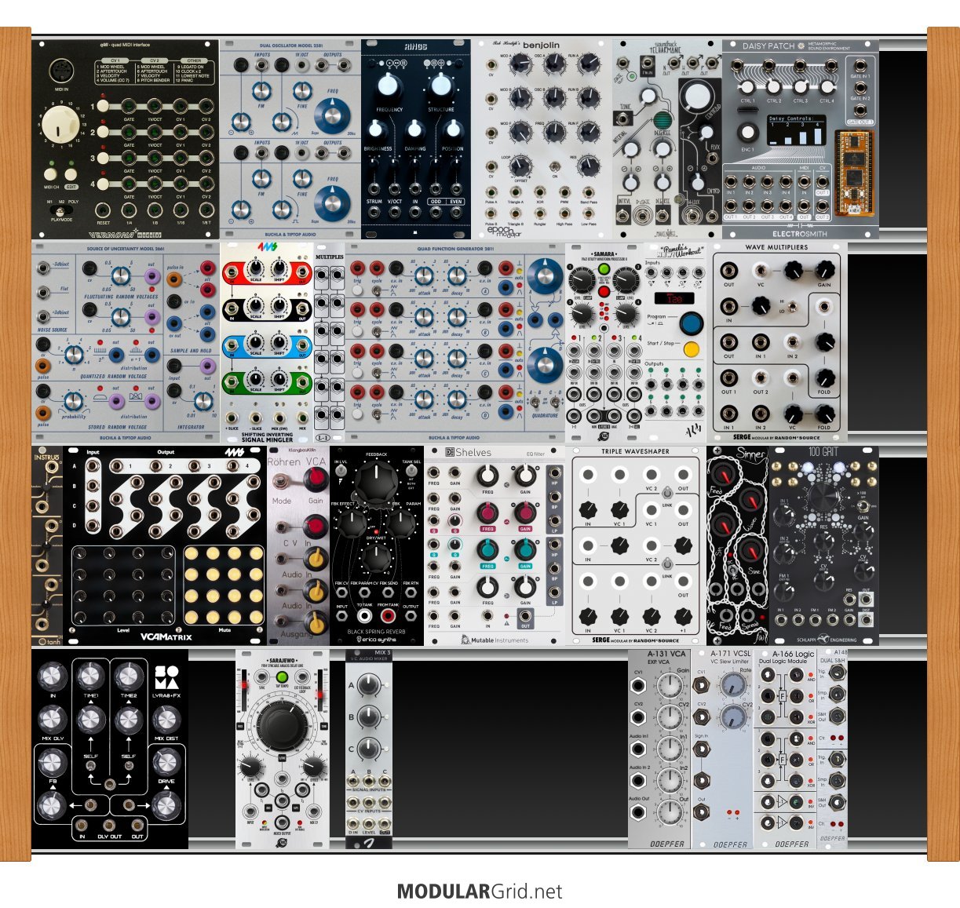The image size is (960, 908).
Task: Push the teal illuminated button on Telharmonic
Action: click(x=663, y=121)
